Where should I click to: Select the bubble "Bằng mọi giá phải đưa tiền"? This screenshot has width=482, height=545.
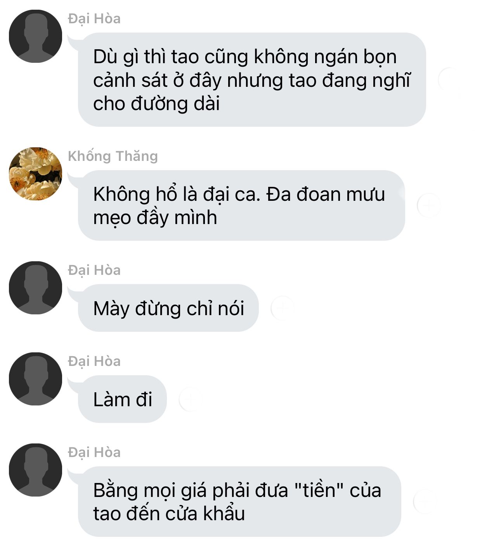(x=239, y=502)
